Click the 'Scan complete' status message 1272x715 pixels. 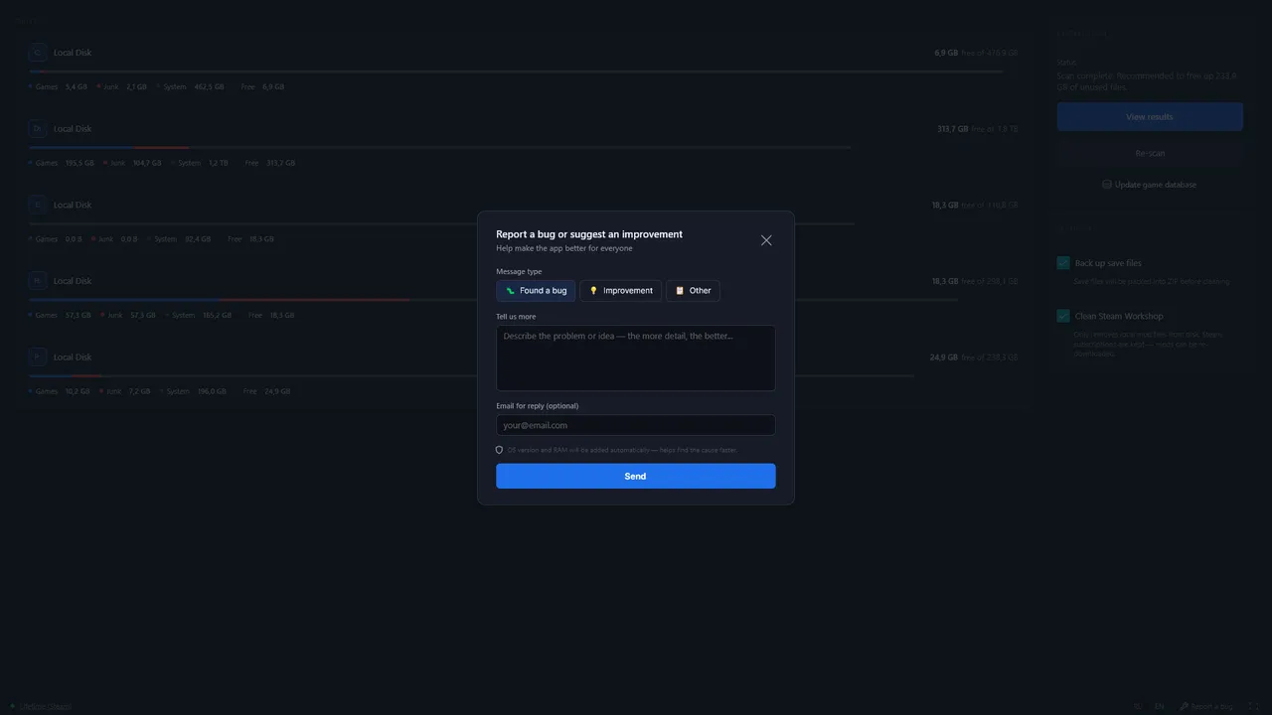(1147, 81)
